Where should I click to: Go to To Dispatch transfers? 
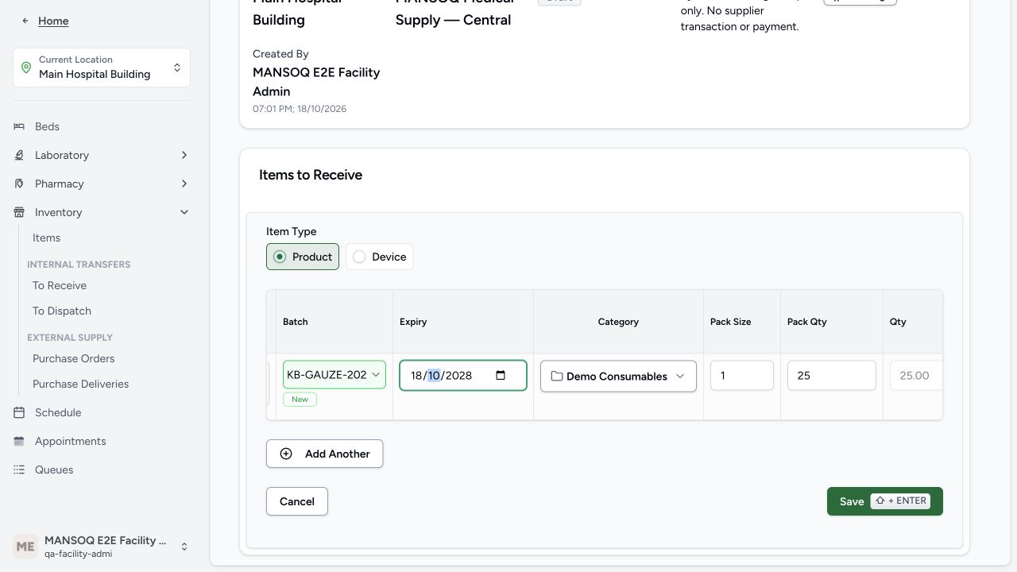coord(62,311)
